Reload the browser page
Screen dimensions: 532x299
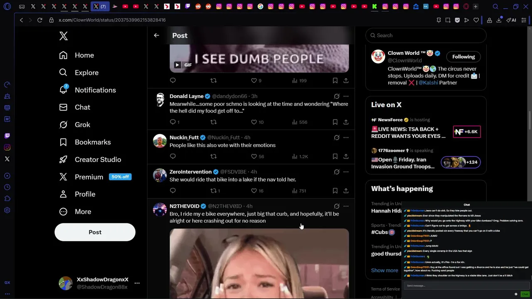(39, 20)
